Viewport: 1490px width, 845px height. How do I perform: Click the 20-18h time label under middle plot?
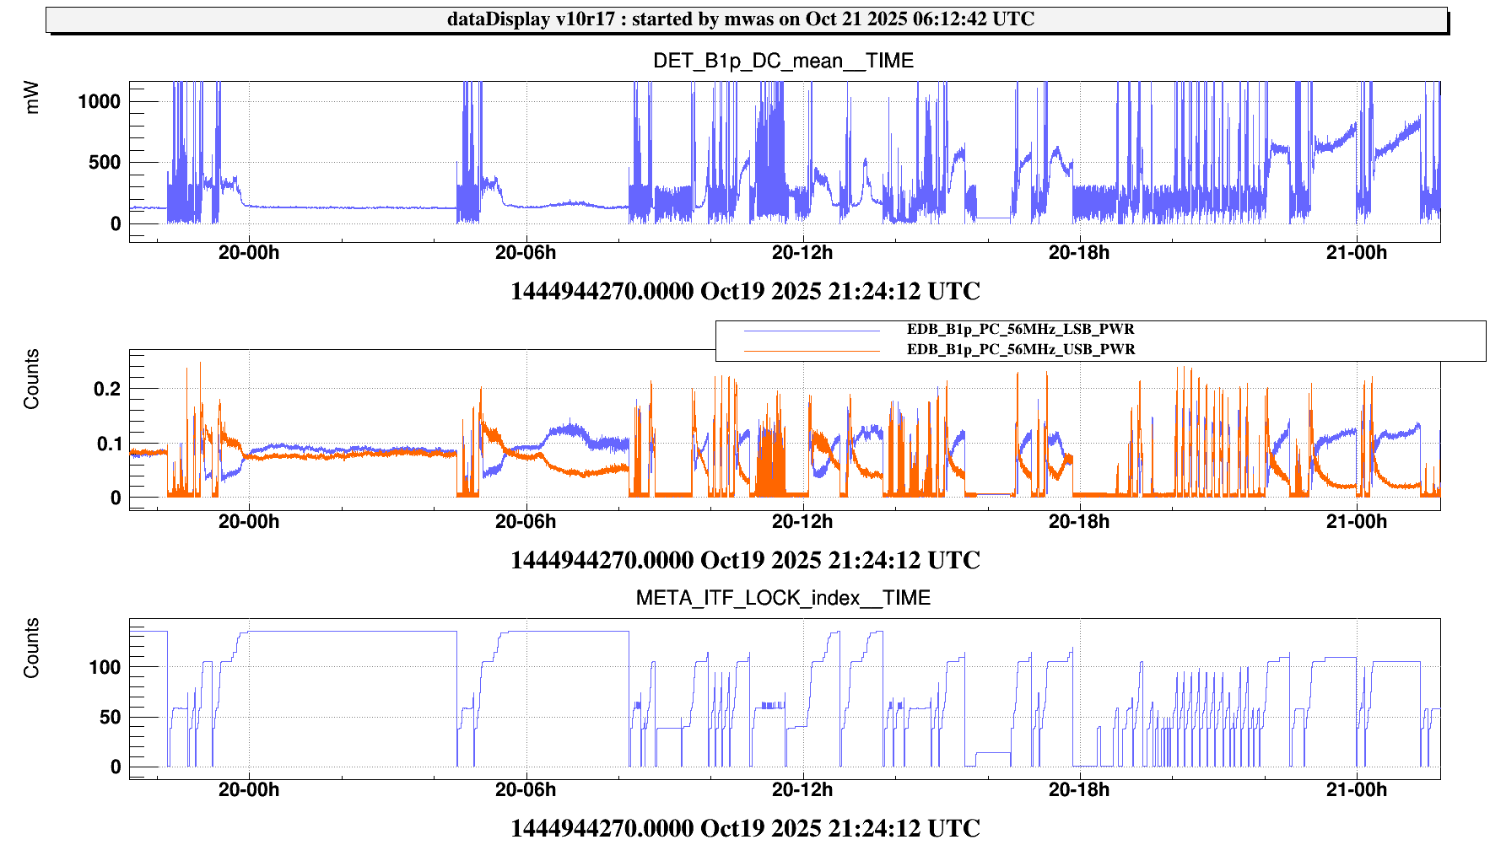(x=1078, y=522)
